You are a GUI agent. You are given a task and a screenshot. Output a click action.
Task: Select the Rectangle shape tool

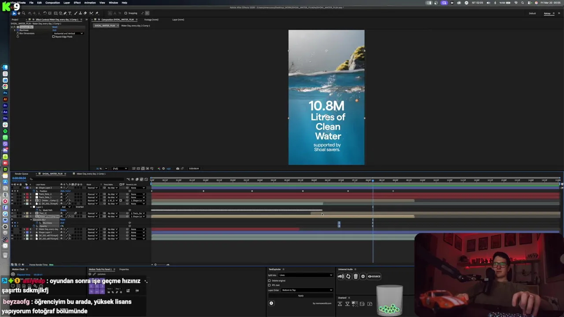56,13
